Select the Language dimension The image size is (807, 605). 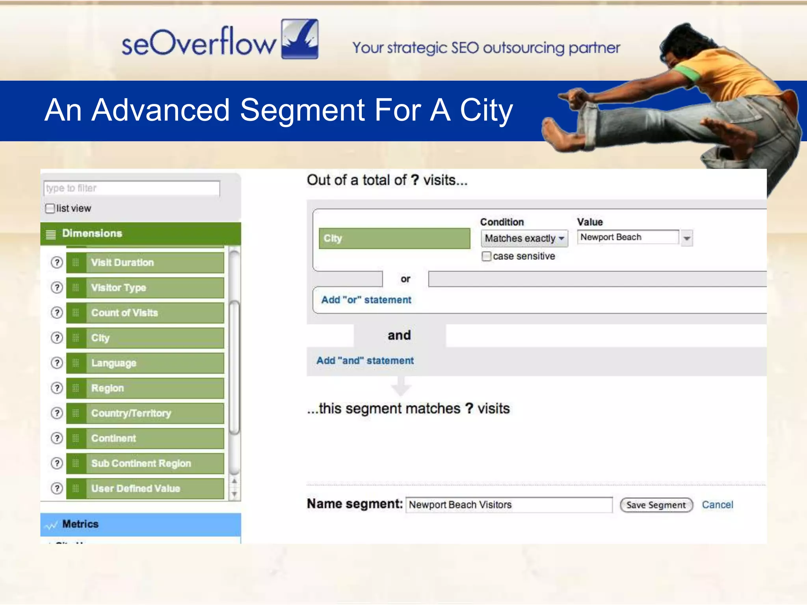(145, 363)
